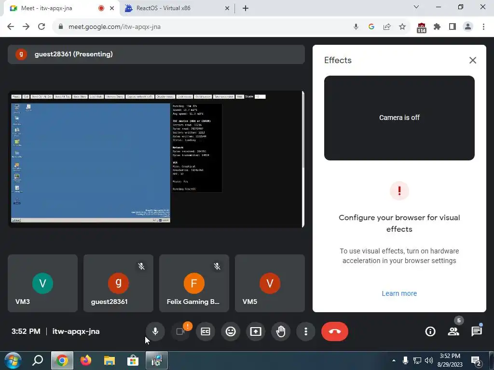Open File Explorer from taskbar
Viewport: 494px width, 370px height.
pos(110,360)
